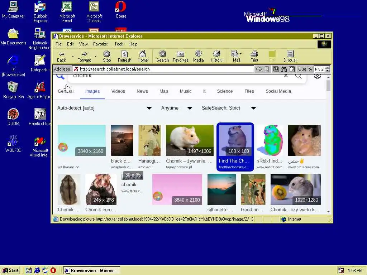Switch to the Science search tab
This screenshot has width=367, height=275.
click(225, 91)
